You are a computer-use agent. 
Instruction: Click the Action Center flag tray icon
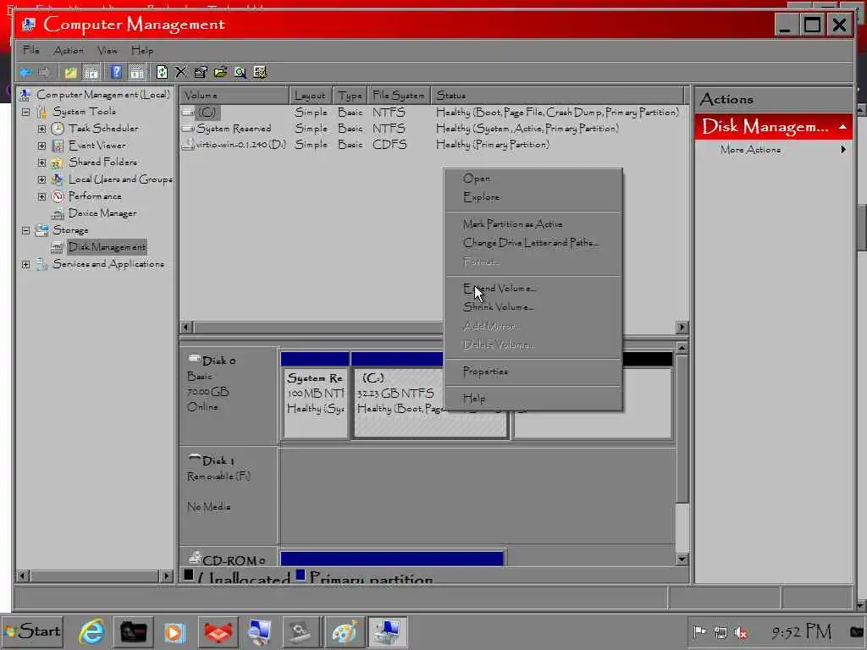click(699, 631)
